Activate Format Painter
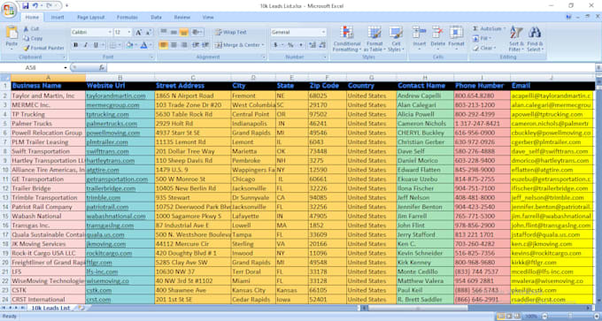 [43, 48]
